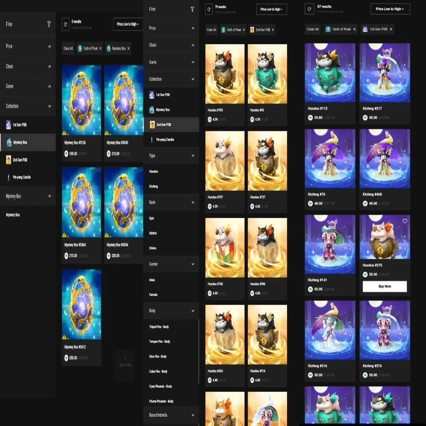Filter by Epic rank
426x426 pixels.
click(151, 218)
